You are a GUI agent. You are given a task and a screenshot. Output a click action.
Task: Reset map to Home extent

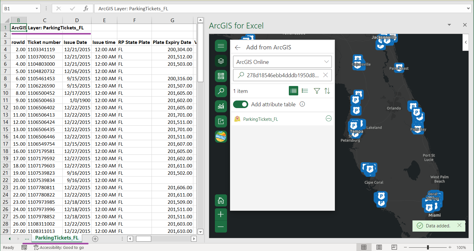point(221,200)
